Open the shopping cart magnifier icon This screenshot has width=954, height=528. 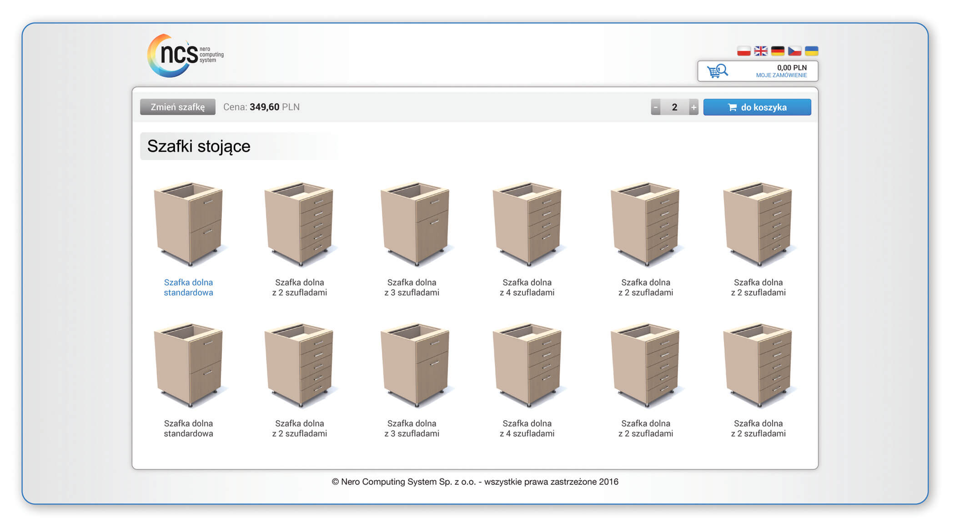tap(718, 71)
